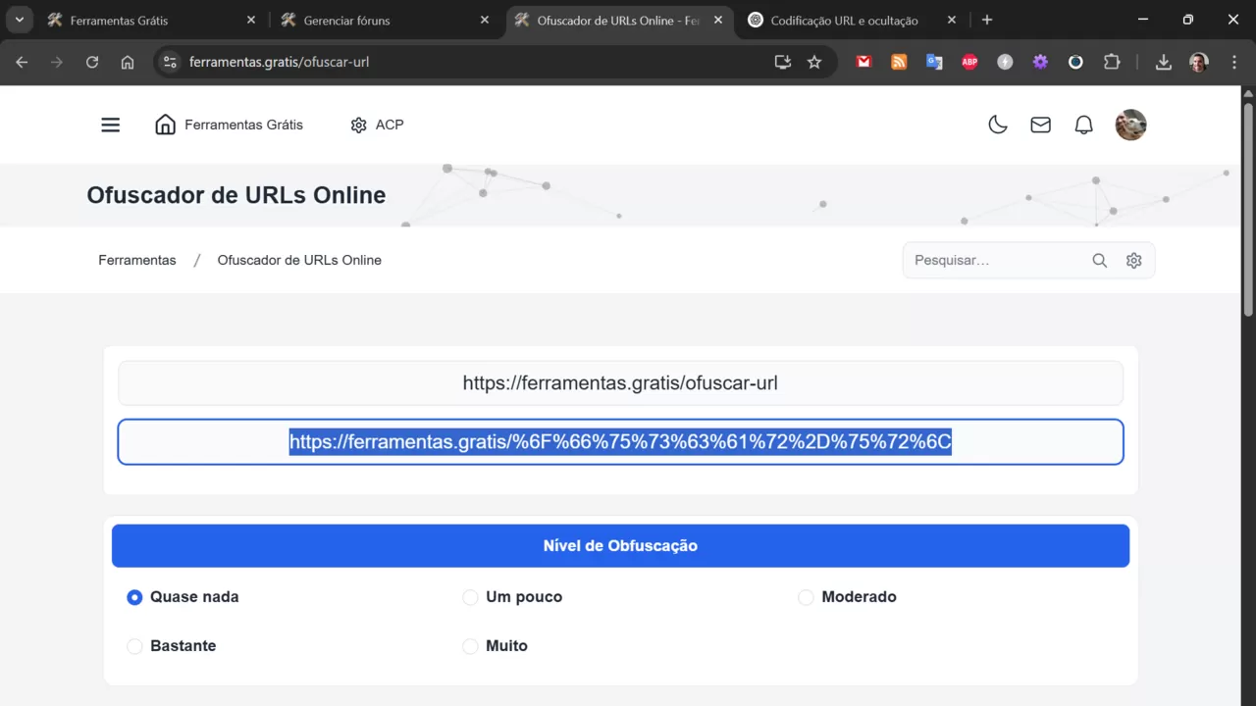This screenshot has height=706, width=1256.
Task: Select the Um pouco radio option
Action: click(470, 597)
